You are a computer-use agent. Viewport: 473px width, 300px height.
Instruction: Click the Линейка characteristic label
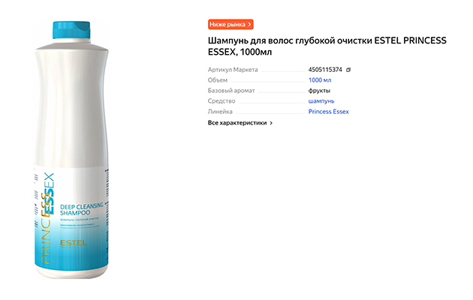coord(220,112)
